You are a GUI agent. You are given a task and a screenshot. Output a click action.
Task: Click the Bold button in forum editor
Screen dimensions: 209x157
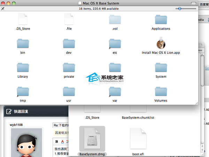click(x=57, y=142)
